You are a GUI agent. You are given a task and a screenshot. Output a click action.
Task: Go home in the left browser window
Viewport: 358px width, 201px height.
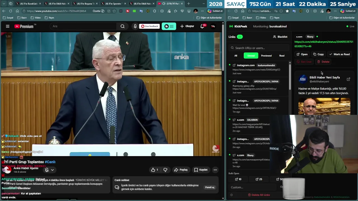17,11
